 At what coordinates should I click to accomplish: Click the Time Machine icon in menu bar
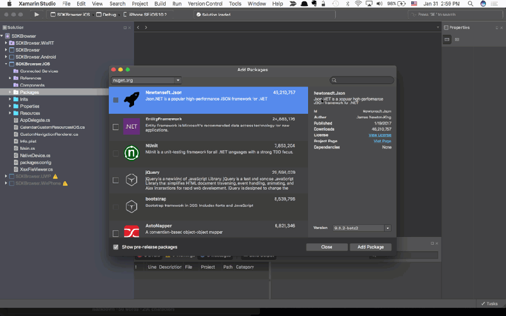(x=336, y=4)
